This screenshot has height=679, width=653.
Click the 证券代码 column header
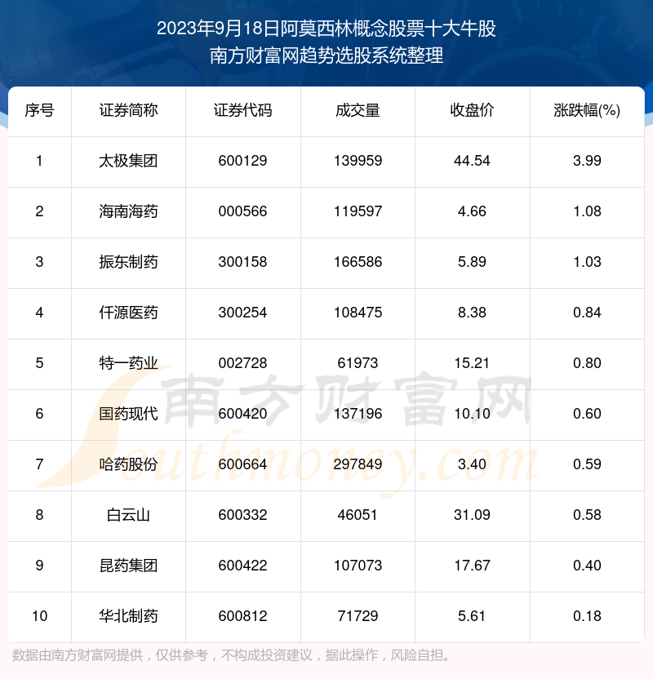pyautogui.click(x=242, y=110)
